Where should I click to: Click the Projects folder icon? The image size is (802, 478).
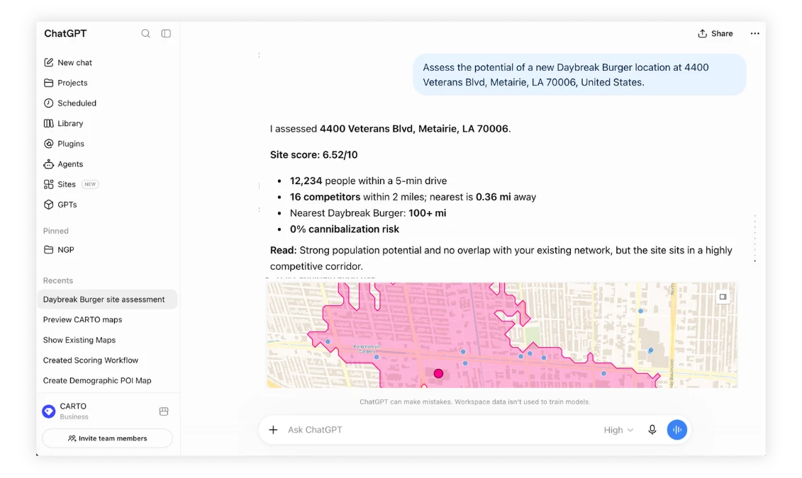pyautogui.click(x=49, y=83)
